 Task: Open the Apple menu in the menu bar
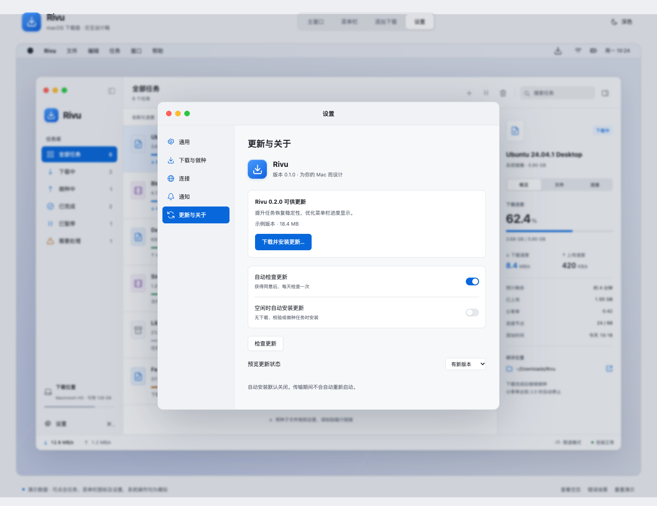30,51
